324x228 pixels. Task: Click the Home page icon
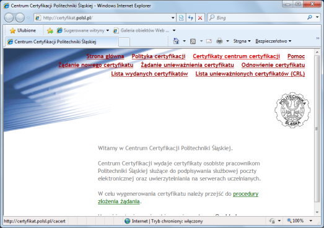pyautogui.click(x=176, y=41)
